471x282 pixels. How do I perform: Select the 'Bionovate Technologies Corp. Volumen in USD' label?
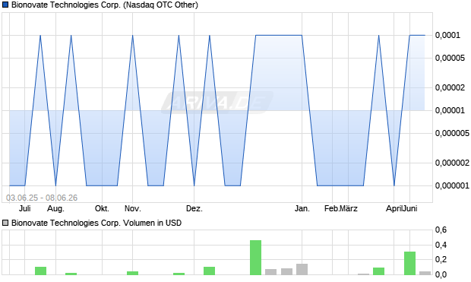96,223
